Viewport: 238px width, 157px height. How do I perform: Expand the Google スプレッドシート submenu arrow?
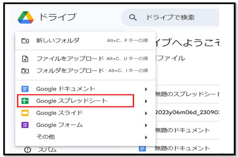(146, 101)
